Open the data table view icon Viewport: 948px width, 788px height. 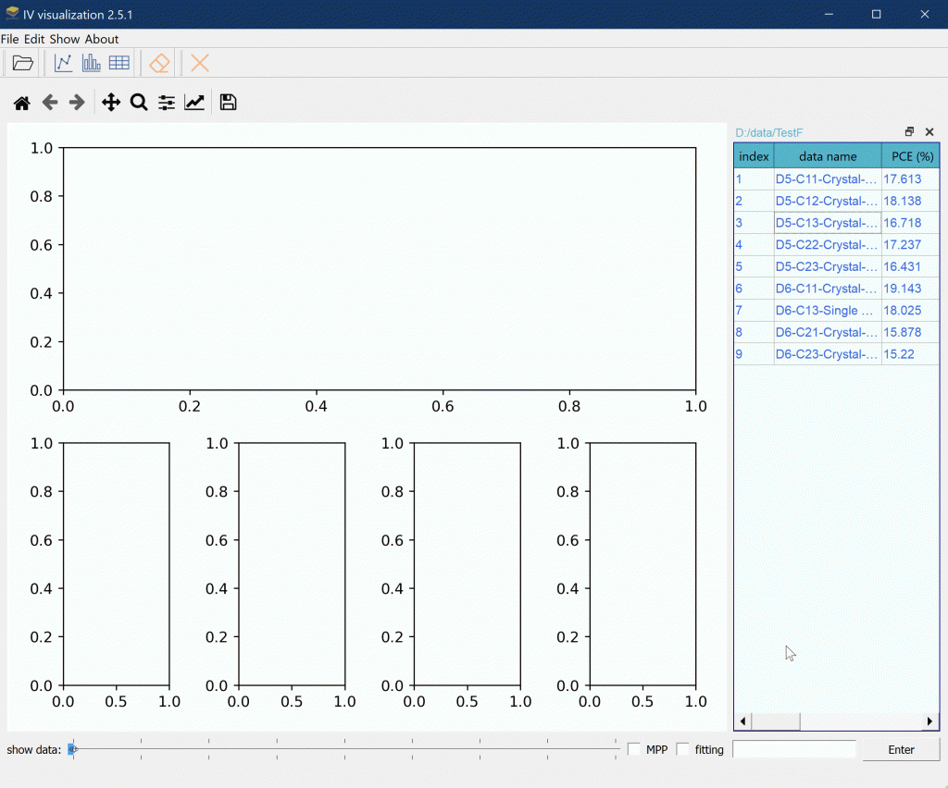[119, 63]
